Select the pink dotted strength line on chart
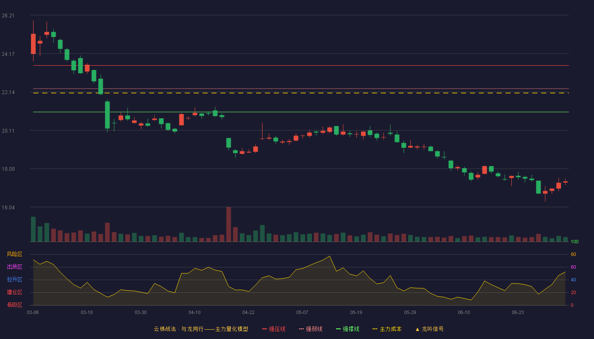 (x=301, y=89)
